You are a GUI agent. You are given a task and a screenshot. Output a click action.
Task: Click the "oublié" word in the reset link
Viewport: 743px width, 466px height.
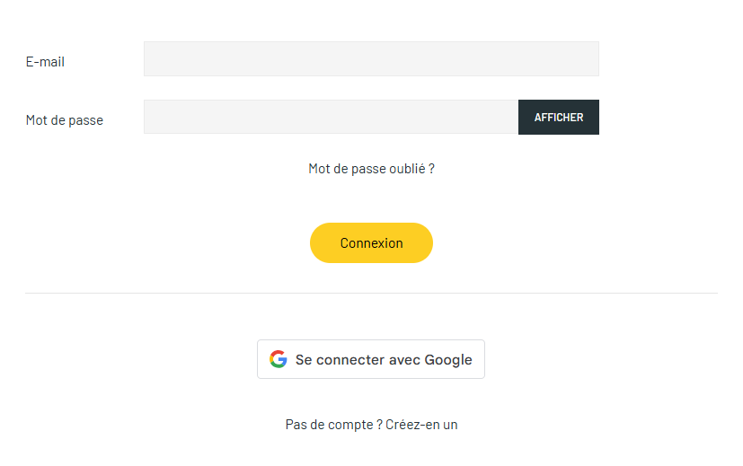pos(408,169)
